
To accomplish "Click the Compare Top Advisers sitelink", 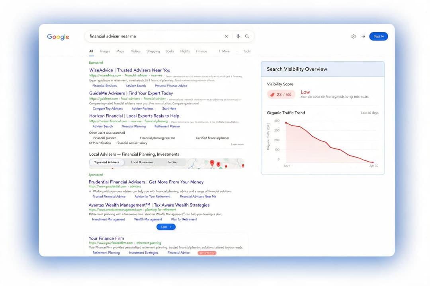I will (x=107, y=108).
